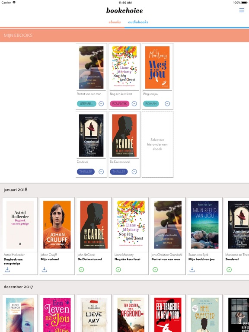Click the LITERAIRE genre tag
The height and width of the screenshot is (332, 249).
pos(86,104)
